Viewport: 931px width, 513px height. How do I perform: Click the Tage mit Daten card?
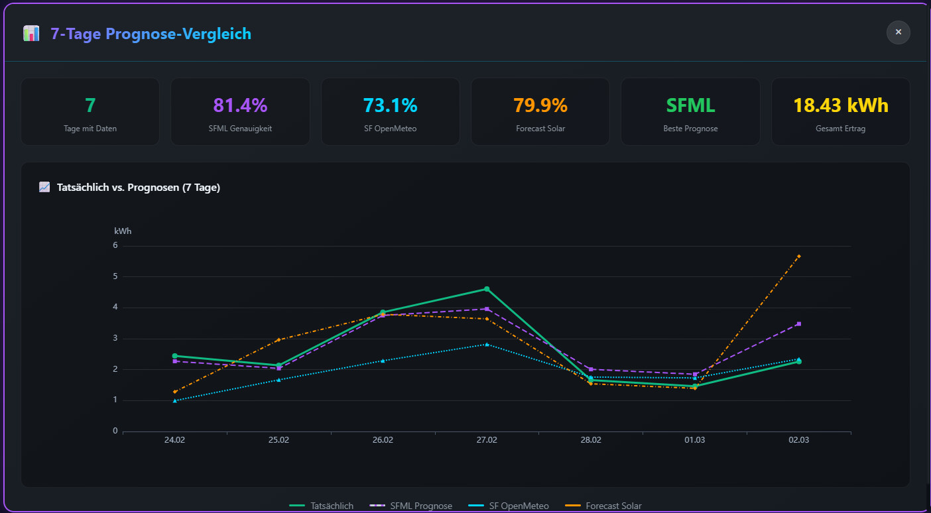(x=90, y=111)
